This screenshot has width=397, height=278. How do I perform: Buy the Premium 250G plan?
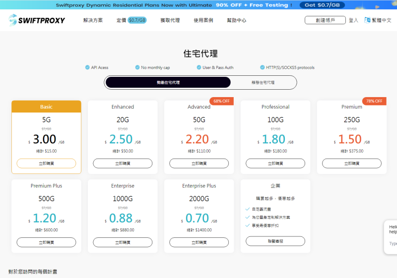352,164
